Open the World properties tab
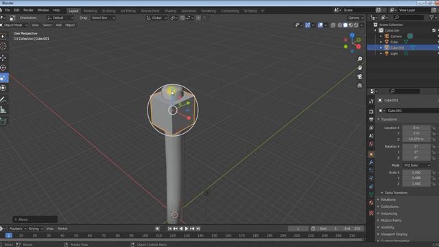This screenshot has height=247, width=439. pos(371,144)
